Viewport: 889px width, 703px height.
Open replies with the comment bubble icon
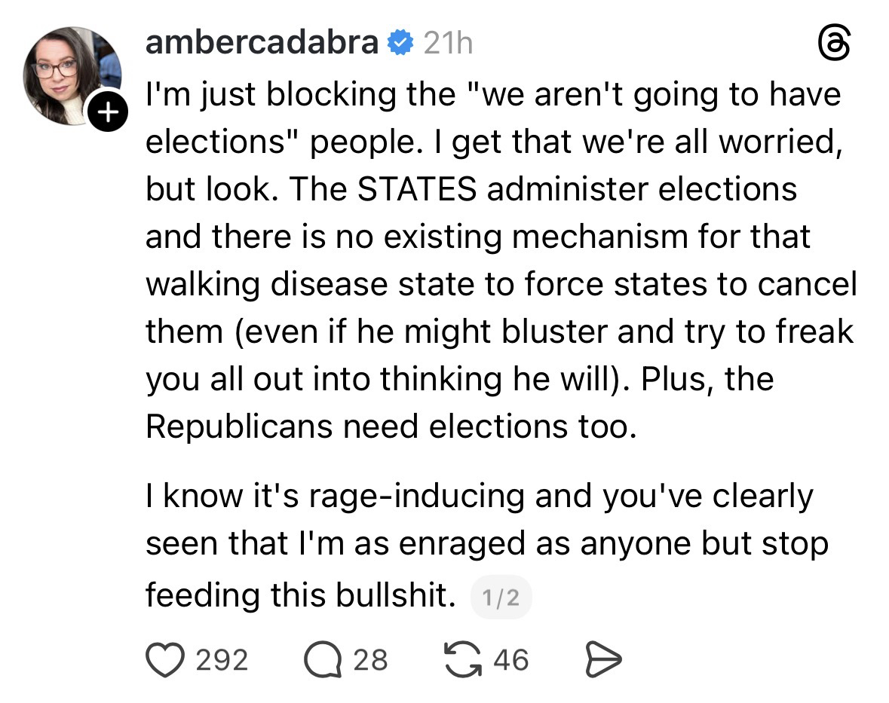[x=322, y=659]
